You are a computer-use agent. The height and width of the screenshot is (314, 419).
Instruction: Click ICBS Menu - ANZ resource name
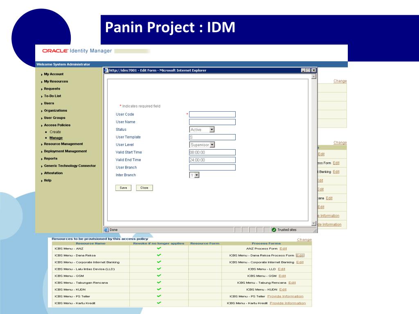[69, 249]
